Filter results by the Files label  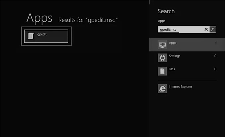(x=172, y=69)
